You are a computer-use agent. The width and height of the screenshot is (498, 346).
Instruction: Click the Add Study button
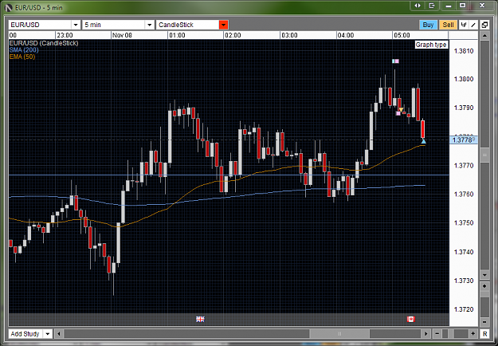click(x=25, y=334)
